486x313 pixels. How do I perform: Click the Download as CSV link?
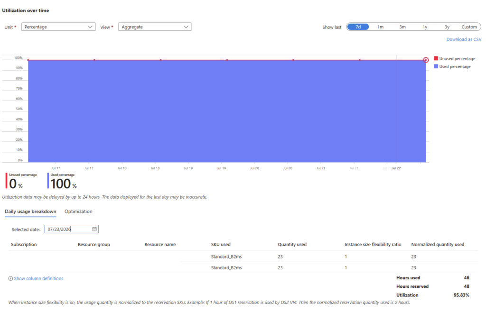pyautogui.click(x=464, y=39)
